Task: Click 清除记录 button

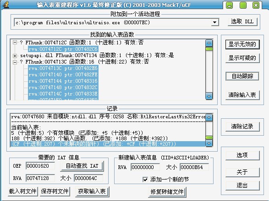Action: (242, 127)
